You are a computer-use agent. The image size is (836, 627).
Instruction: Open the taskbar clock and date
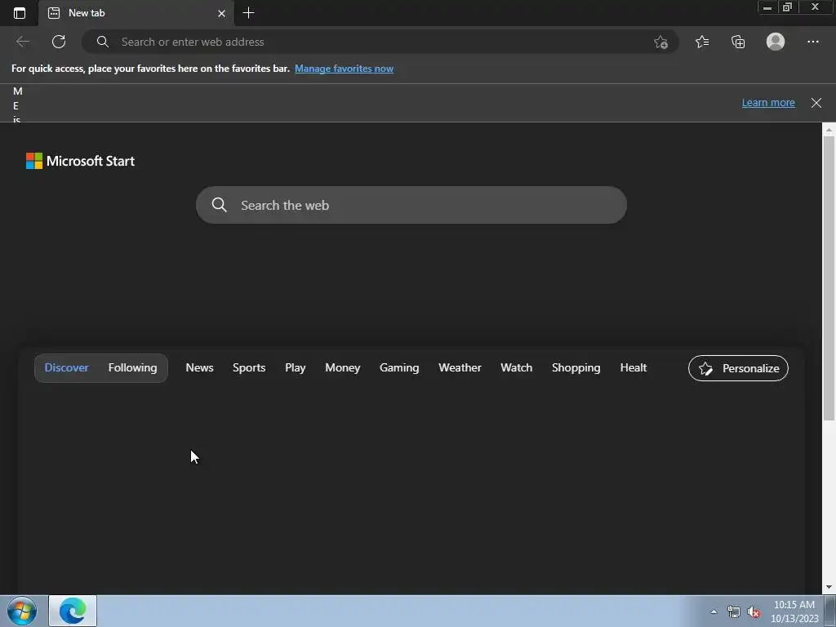point(794,611)
